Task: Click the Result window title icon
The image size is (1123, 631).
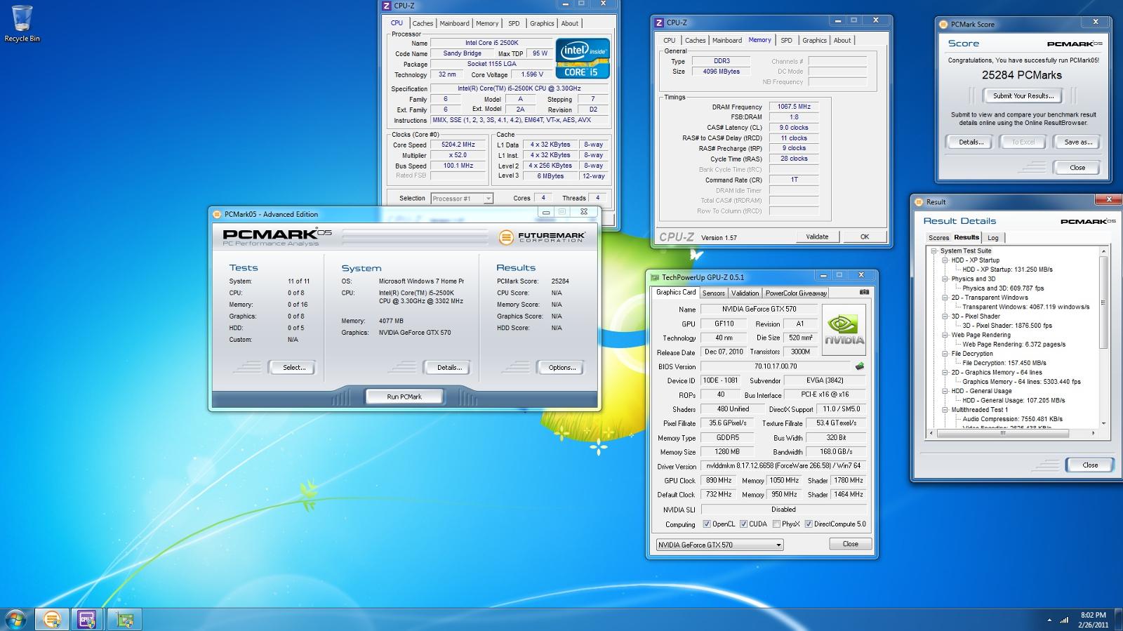Action: (919, 201)
